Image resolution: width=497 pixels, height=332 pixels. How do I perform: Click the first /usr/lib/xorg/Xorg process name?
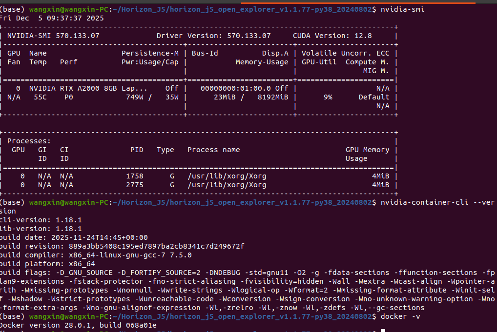pyautogui.click(x=227, y=176)
